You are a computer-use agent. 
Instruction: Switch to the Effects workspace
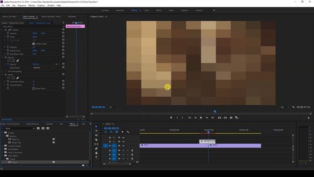[158, 10]
